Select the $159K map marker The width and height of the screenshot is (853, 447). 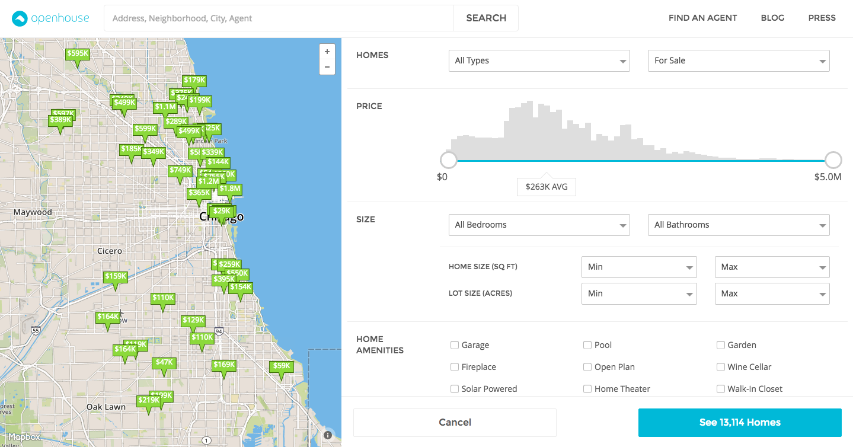point(116,276)
